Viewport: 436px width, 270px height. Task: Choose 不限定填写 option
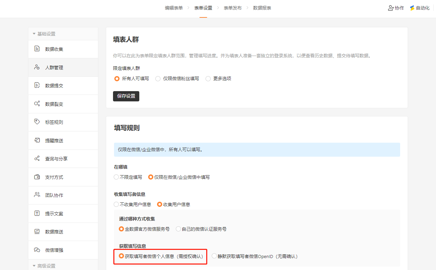(x=116, y=177)
